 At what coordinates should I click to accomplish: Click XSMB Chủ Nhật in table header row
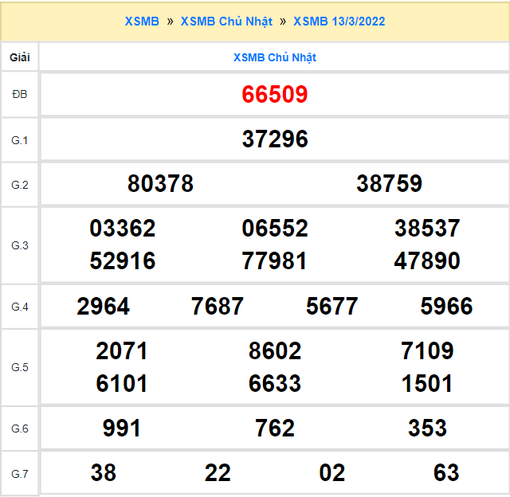point(275,57)
